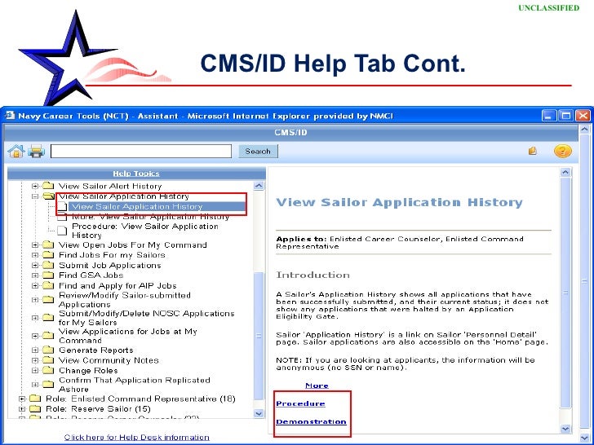
Task: Click the content pane scrollbar thumb
Action: point(565,293)
